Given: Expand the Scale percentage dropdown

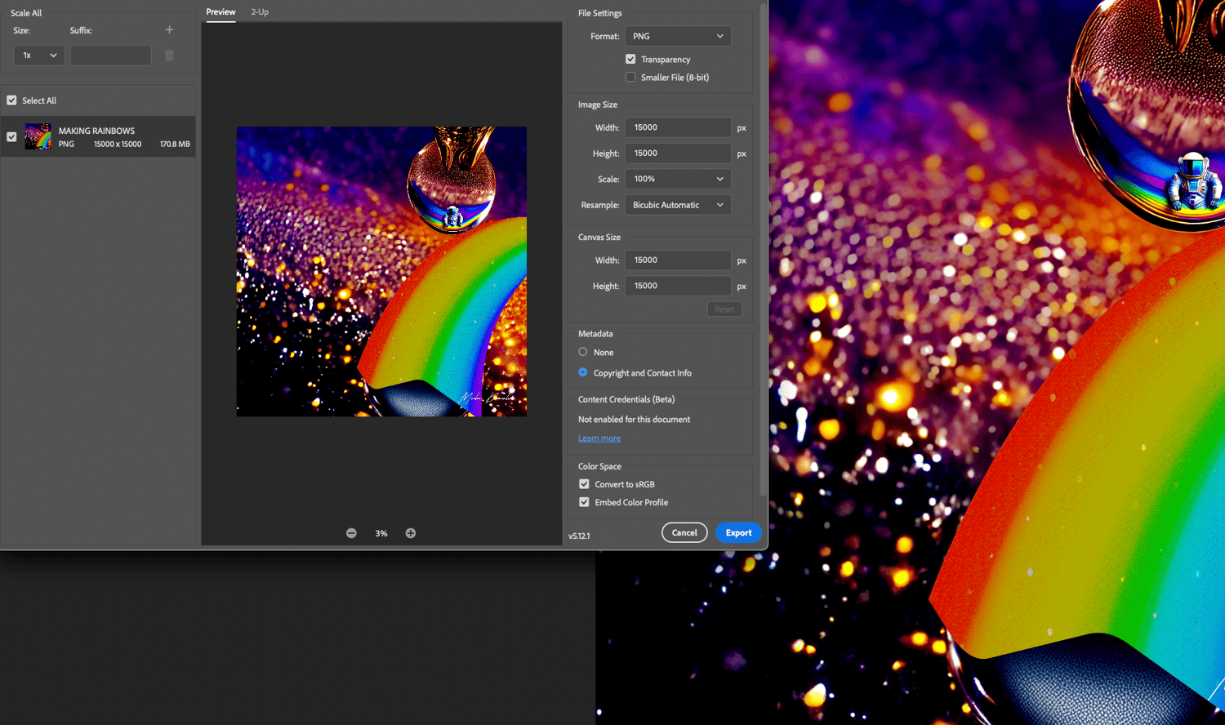Looking at the screenshot, I should tap(678, 179).
